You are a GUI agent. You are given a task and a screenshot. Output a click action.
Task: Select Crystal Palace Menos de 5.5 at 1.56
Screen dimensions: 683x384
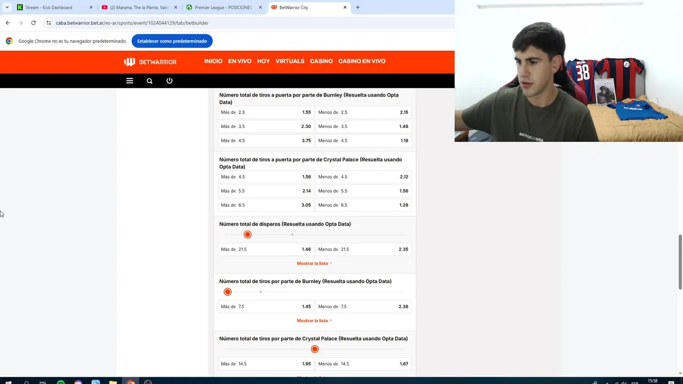click(363, 191)
